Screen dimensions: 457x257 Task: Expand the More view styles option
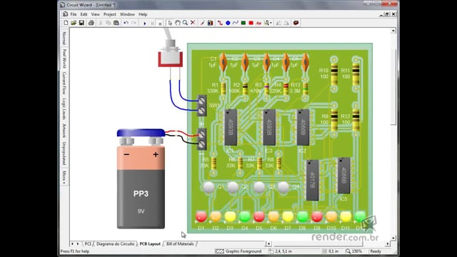pyautogui.click(x=64, y=177)
